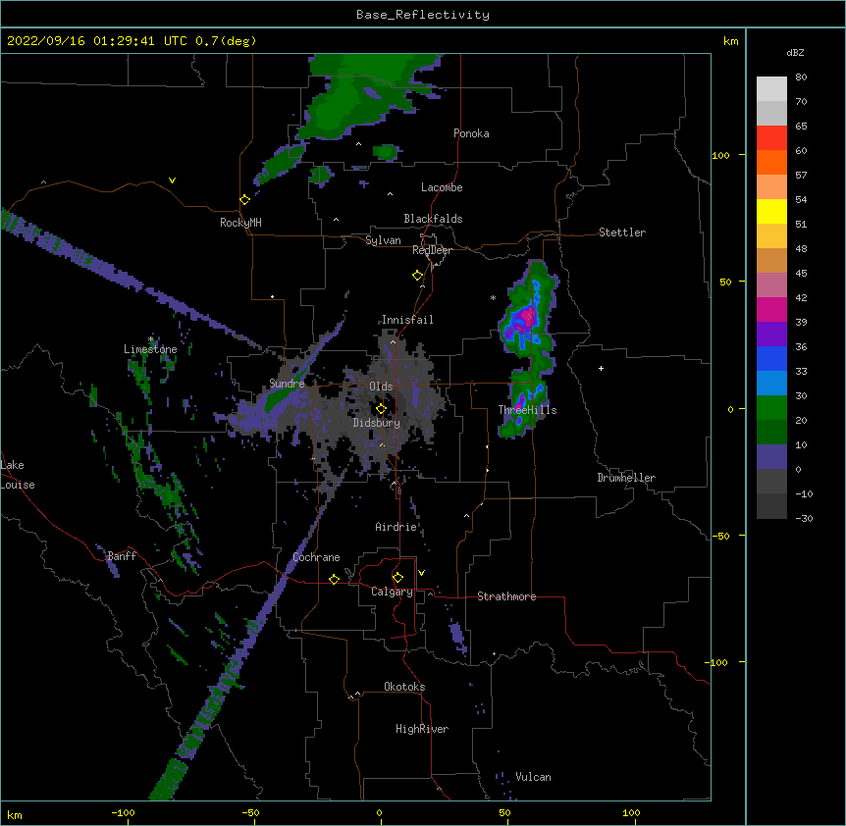
Task: Select the Strathmore label
Action: [x=506, y=596]
